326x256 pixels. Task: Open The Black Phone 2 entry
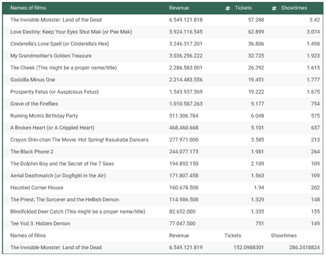(32, 151)
